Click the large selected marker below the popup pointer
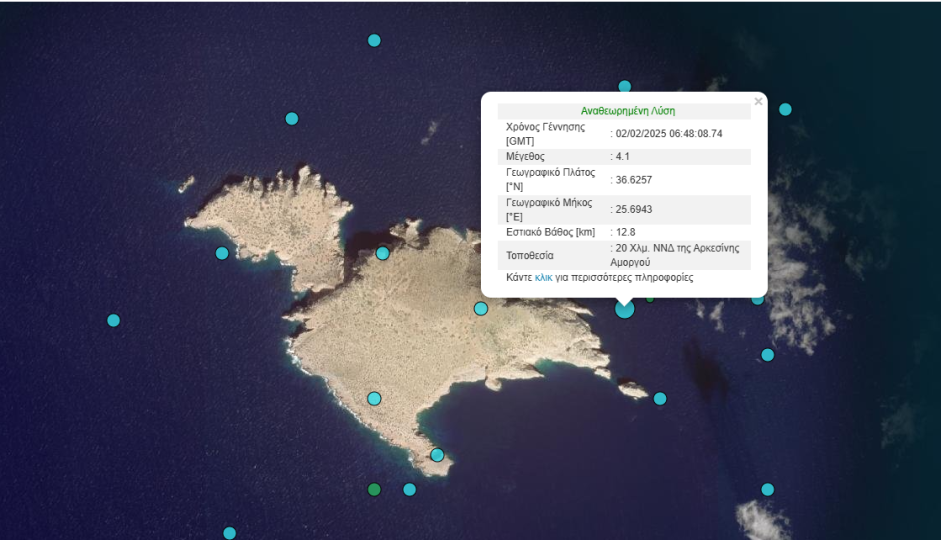Viewport: 941px width, 540px height. pyautogui.click(x=624, y=309)
